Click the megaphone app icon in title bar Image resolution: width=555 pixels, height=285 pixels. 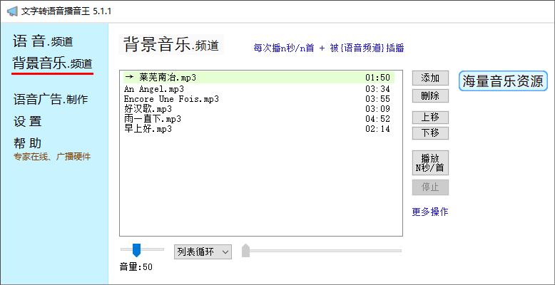tap(12, 11)
